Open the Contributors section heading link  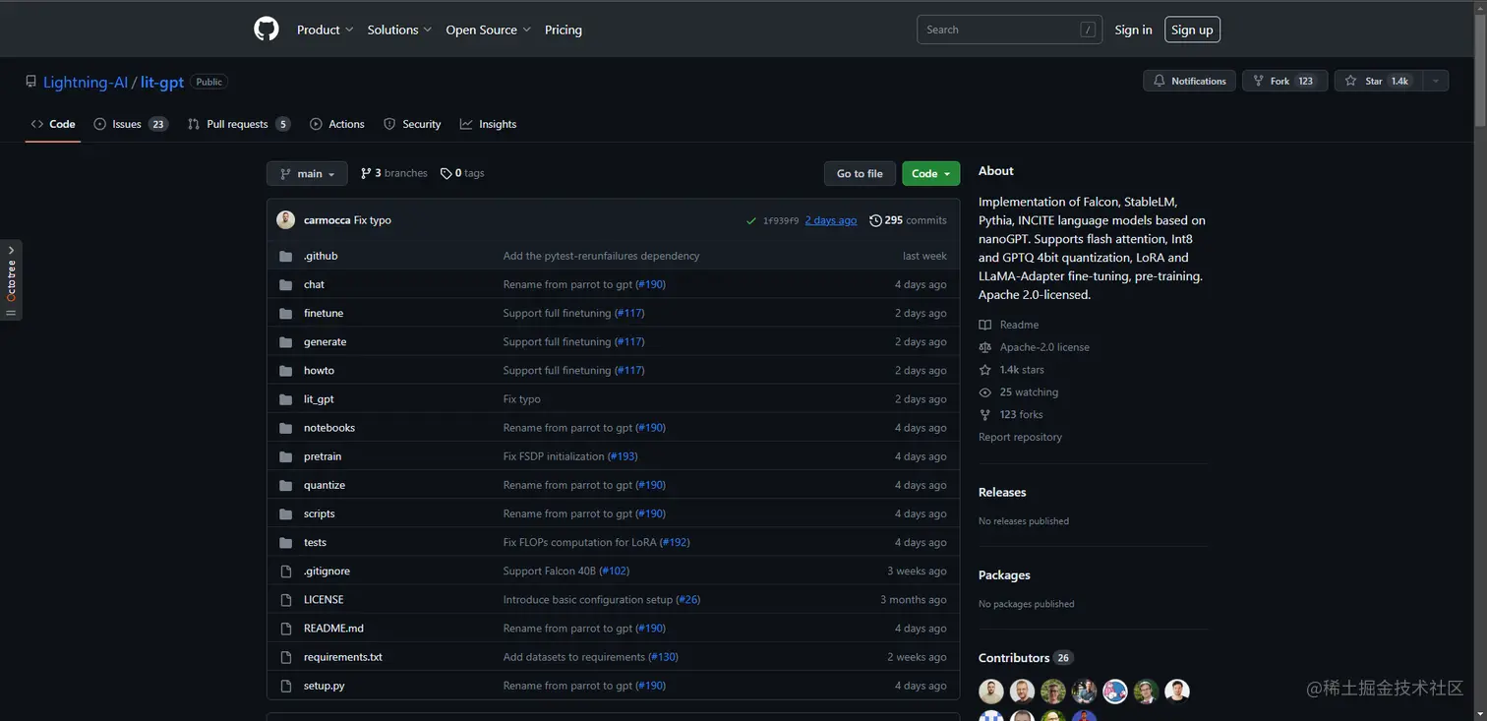point(1025,658)
